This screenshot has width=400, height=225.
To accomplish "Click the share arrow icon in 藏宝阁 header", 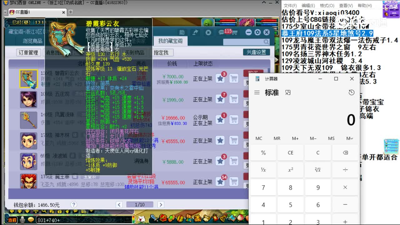I will [195, 32].
